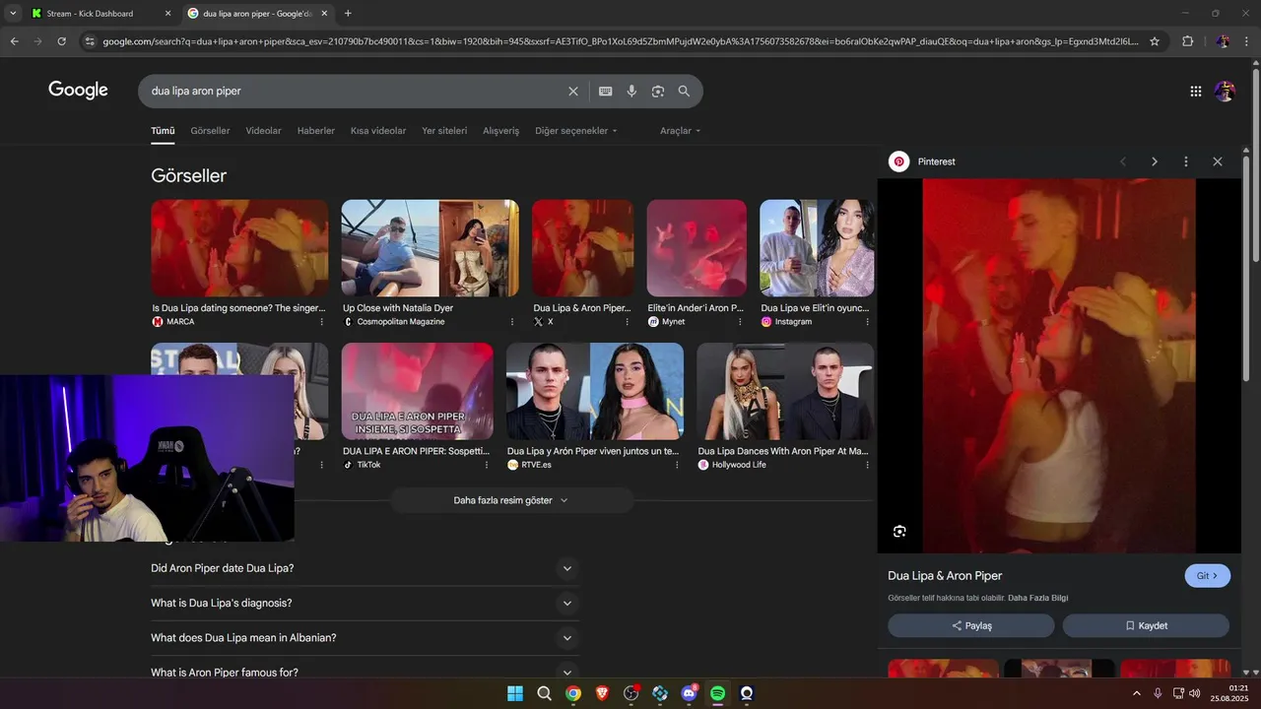Open the Araçlar tools dropdown
Image resolution: width=1261 pixels, height=709 pixels.
681,131
